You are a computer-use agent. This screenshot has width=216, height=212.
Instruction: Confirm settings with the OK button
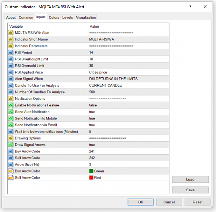[141, 202]
